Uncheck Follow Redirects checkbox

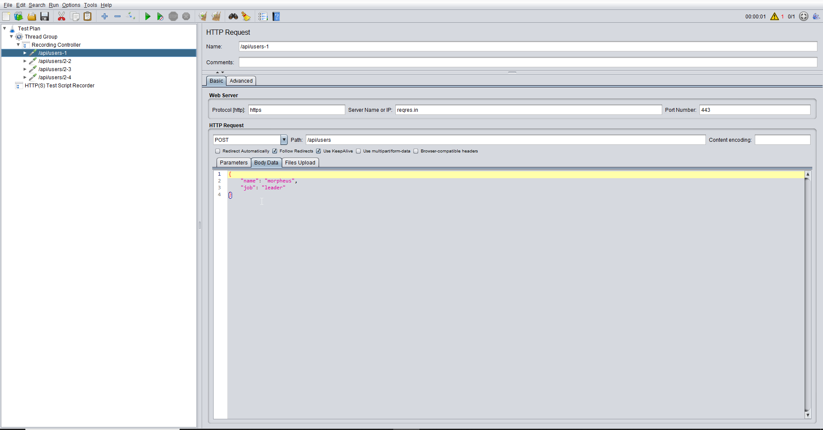pos(275,151)
